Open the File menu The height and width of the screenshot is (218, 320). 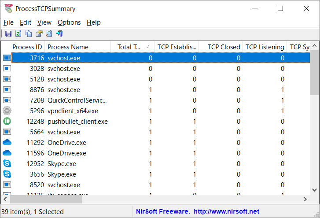tap(8, 22)
